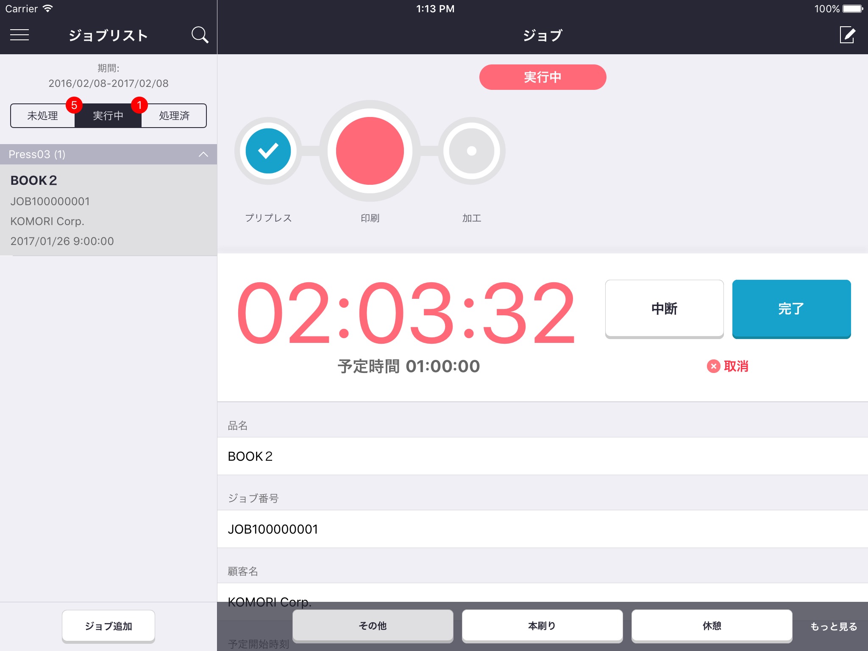Tap the プリプレス step label
868x651 pixels.
(268, 218)
